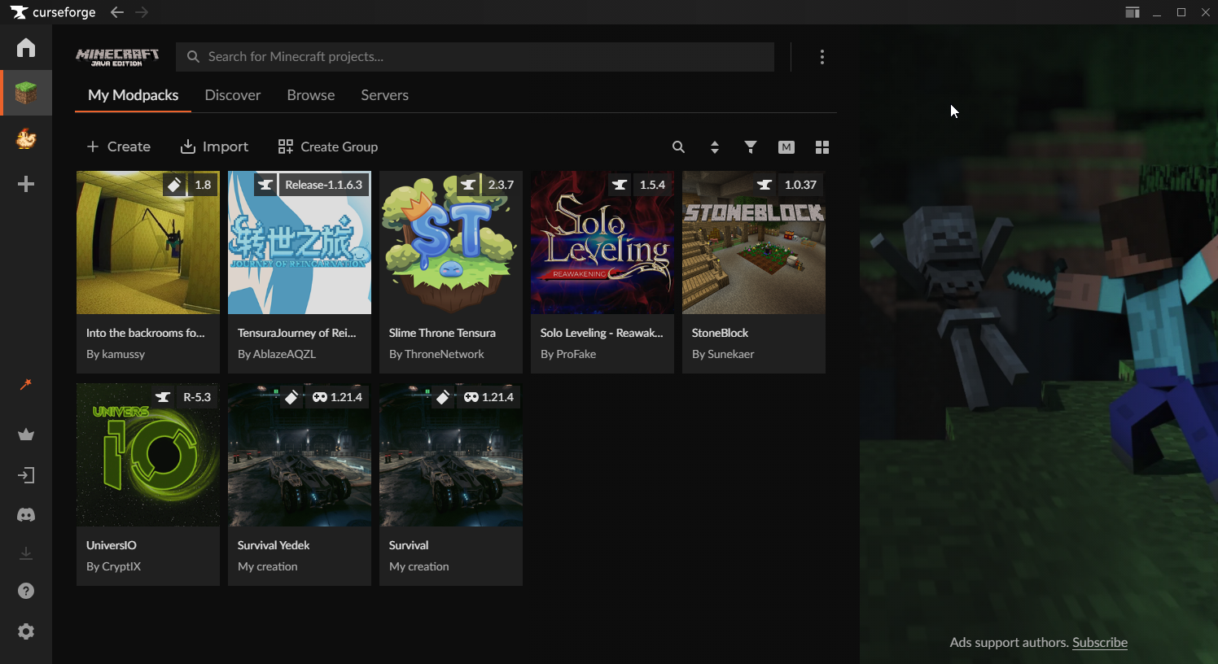Screen dimensions: 1218x664
Task: Click the 'By ProFake' author text
Action: coord(568,354)
